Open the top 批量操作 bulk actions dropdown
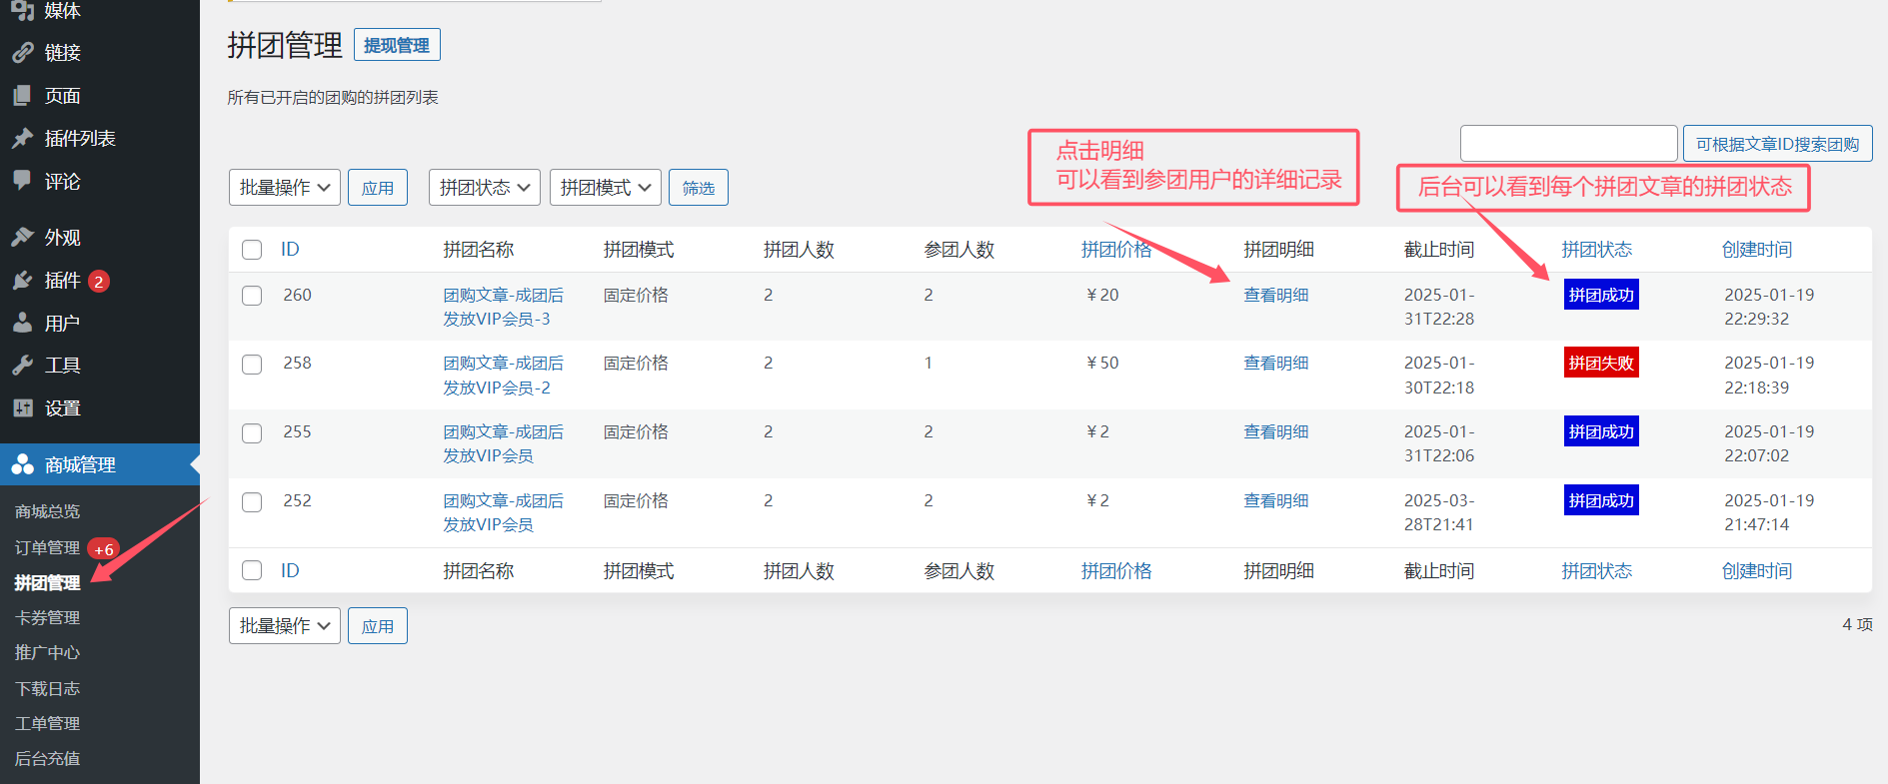 pyautogui.click(x=285, y=188)
